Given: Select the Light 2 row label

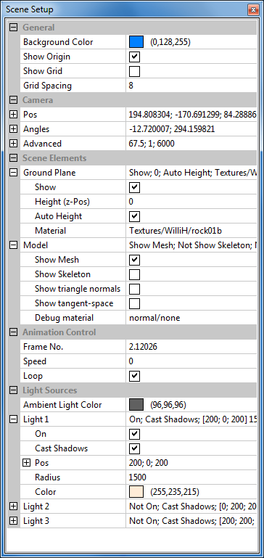Looking at the screenshot, I should (x=36, y=506).
